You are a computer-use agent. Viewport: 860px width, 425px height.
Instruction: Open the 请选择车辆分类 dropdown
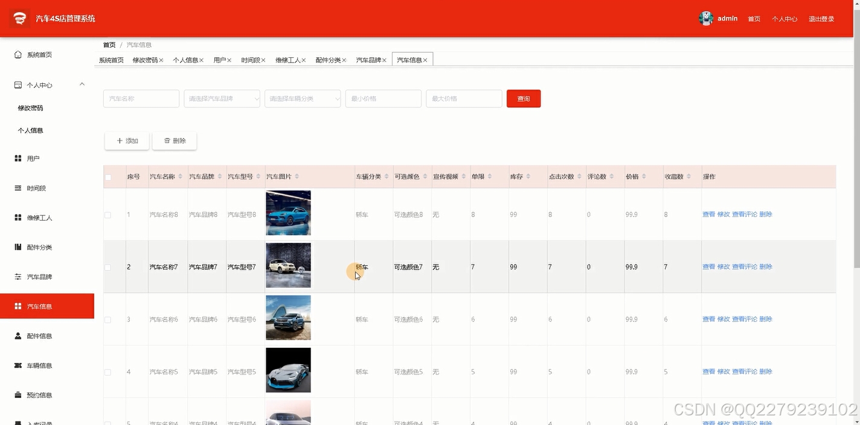pos(303,98)
